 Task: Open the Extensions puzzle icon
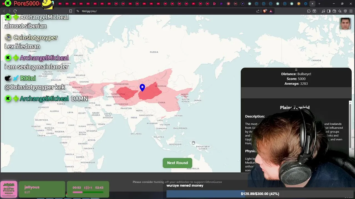309,11
